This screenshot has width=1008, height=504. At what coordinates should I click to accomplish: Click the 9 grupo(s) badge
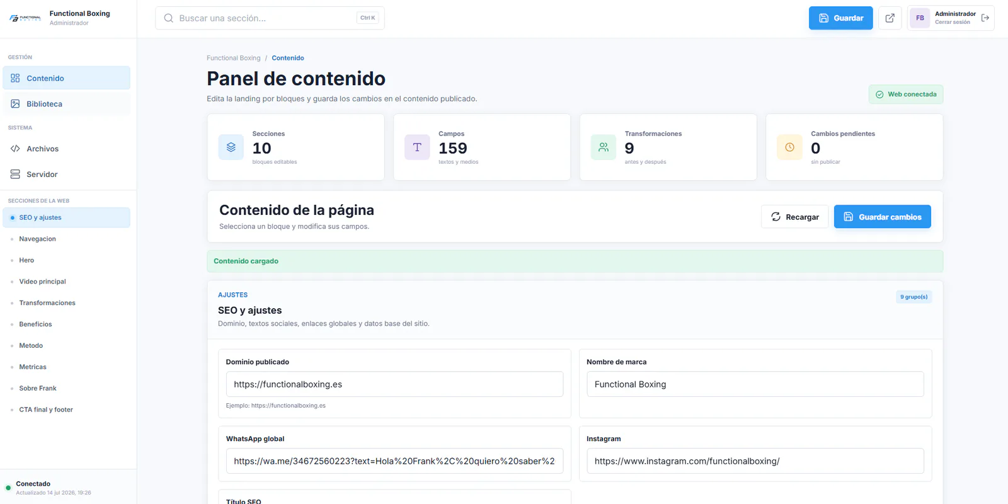coord(913,297)
